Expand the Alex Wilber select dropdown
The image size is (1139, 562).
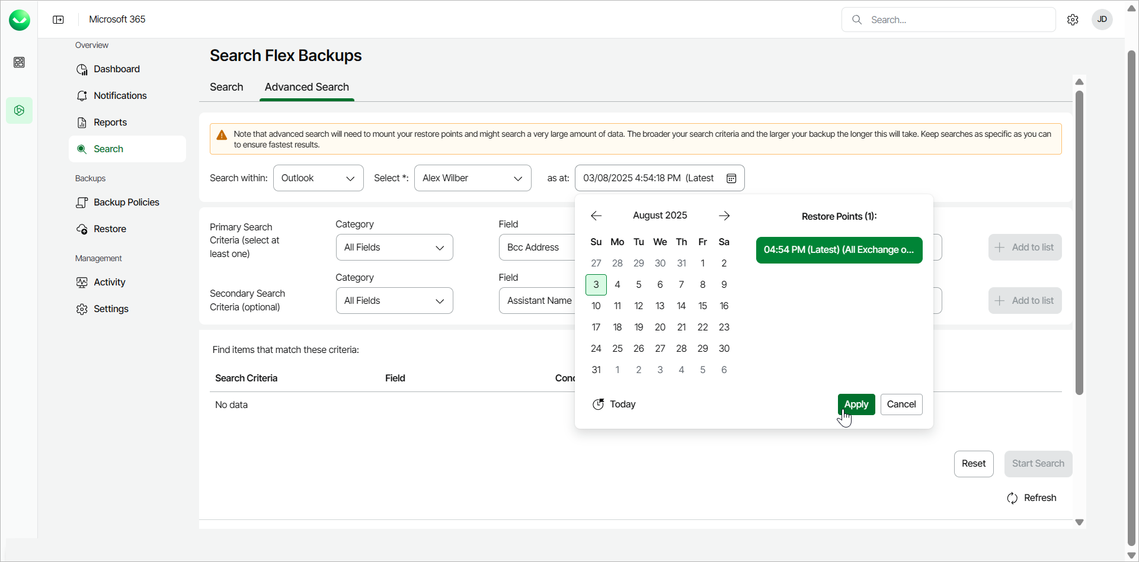click(x=472, y=178)
